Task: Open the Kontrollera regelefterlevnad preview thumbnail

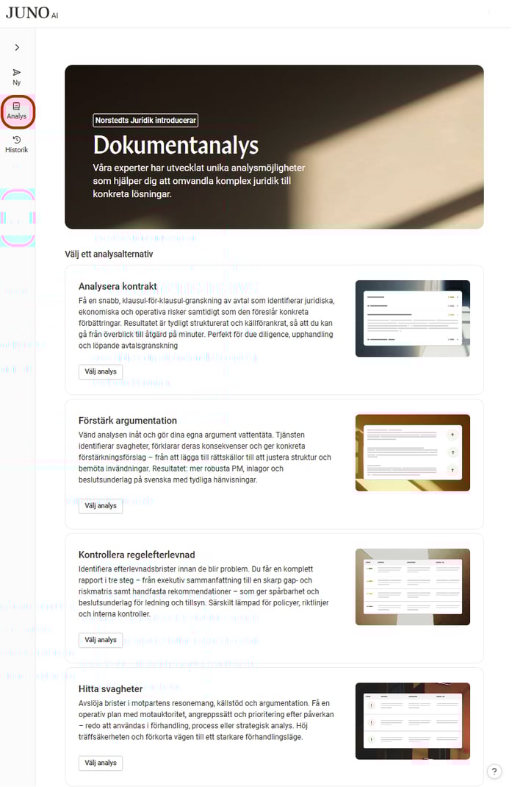Action: pyautogui.click(x=412, y=586)
